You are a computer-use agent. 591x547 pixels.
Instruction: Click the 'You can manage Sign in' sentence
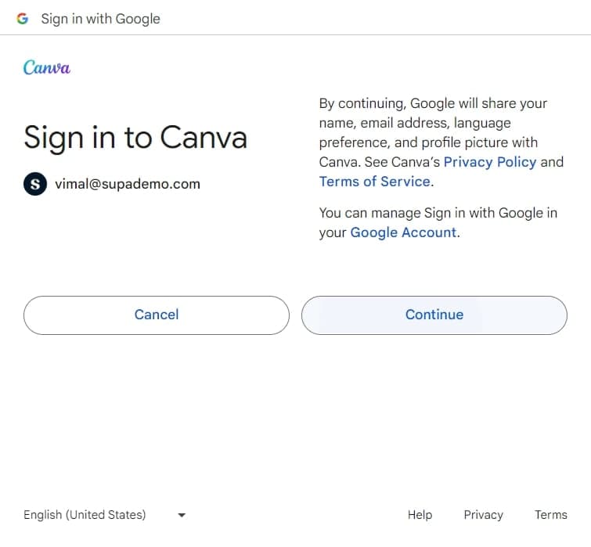coord(438,213)
